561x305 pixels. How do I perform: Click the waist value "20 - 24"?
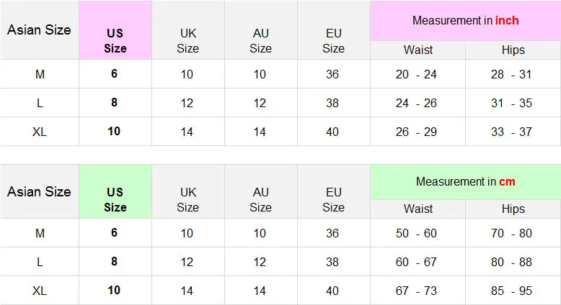(x=417, y=74)
